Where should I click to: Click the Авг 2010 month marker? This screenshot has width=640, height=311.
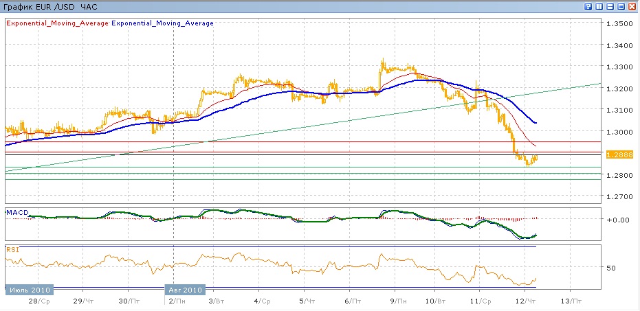point(186,289)
